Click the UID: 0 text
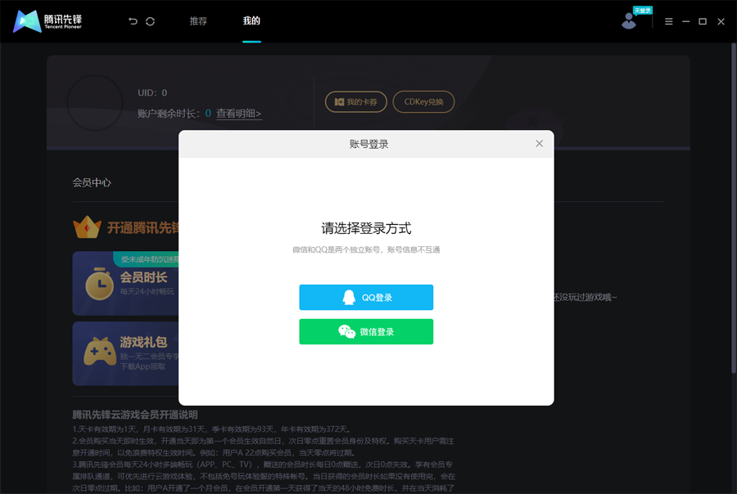The width and height of the screenshot is (737, 494). [152, 93]
